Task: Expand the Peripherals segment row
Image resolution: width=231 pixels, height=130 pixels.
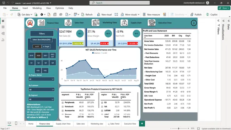Action: (63, 103)
